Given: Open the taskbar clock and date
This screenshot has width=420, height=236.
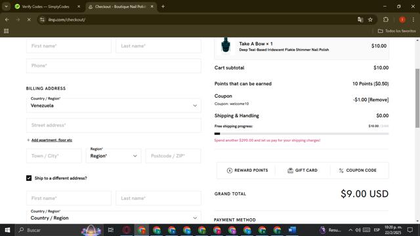Looking at the screenshot, I should 392,230.
